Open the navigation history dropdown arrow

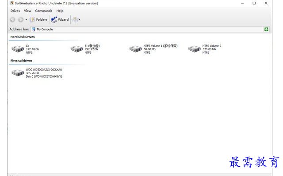click(26, 20)
